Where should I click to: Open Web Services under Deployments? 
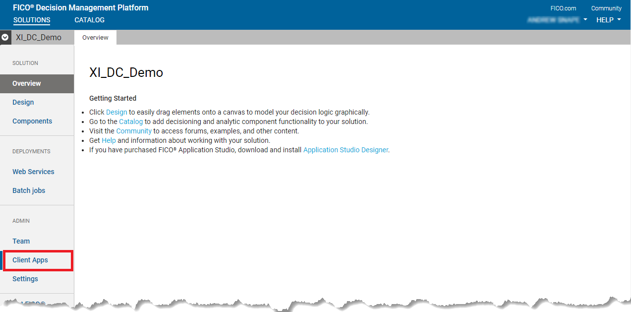(x=33, y=172)
